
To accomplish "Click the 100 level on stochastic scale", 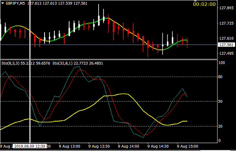I will pos(221,63).
